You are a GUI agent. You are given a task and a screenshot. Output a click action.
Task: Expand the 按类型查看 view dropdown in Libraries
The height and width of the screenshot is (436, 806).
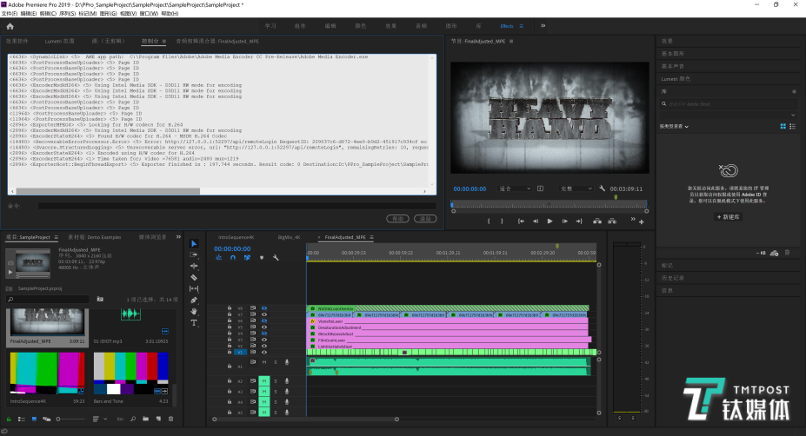[x=675, y=126]
